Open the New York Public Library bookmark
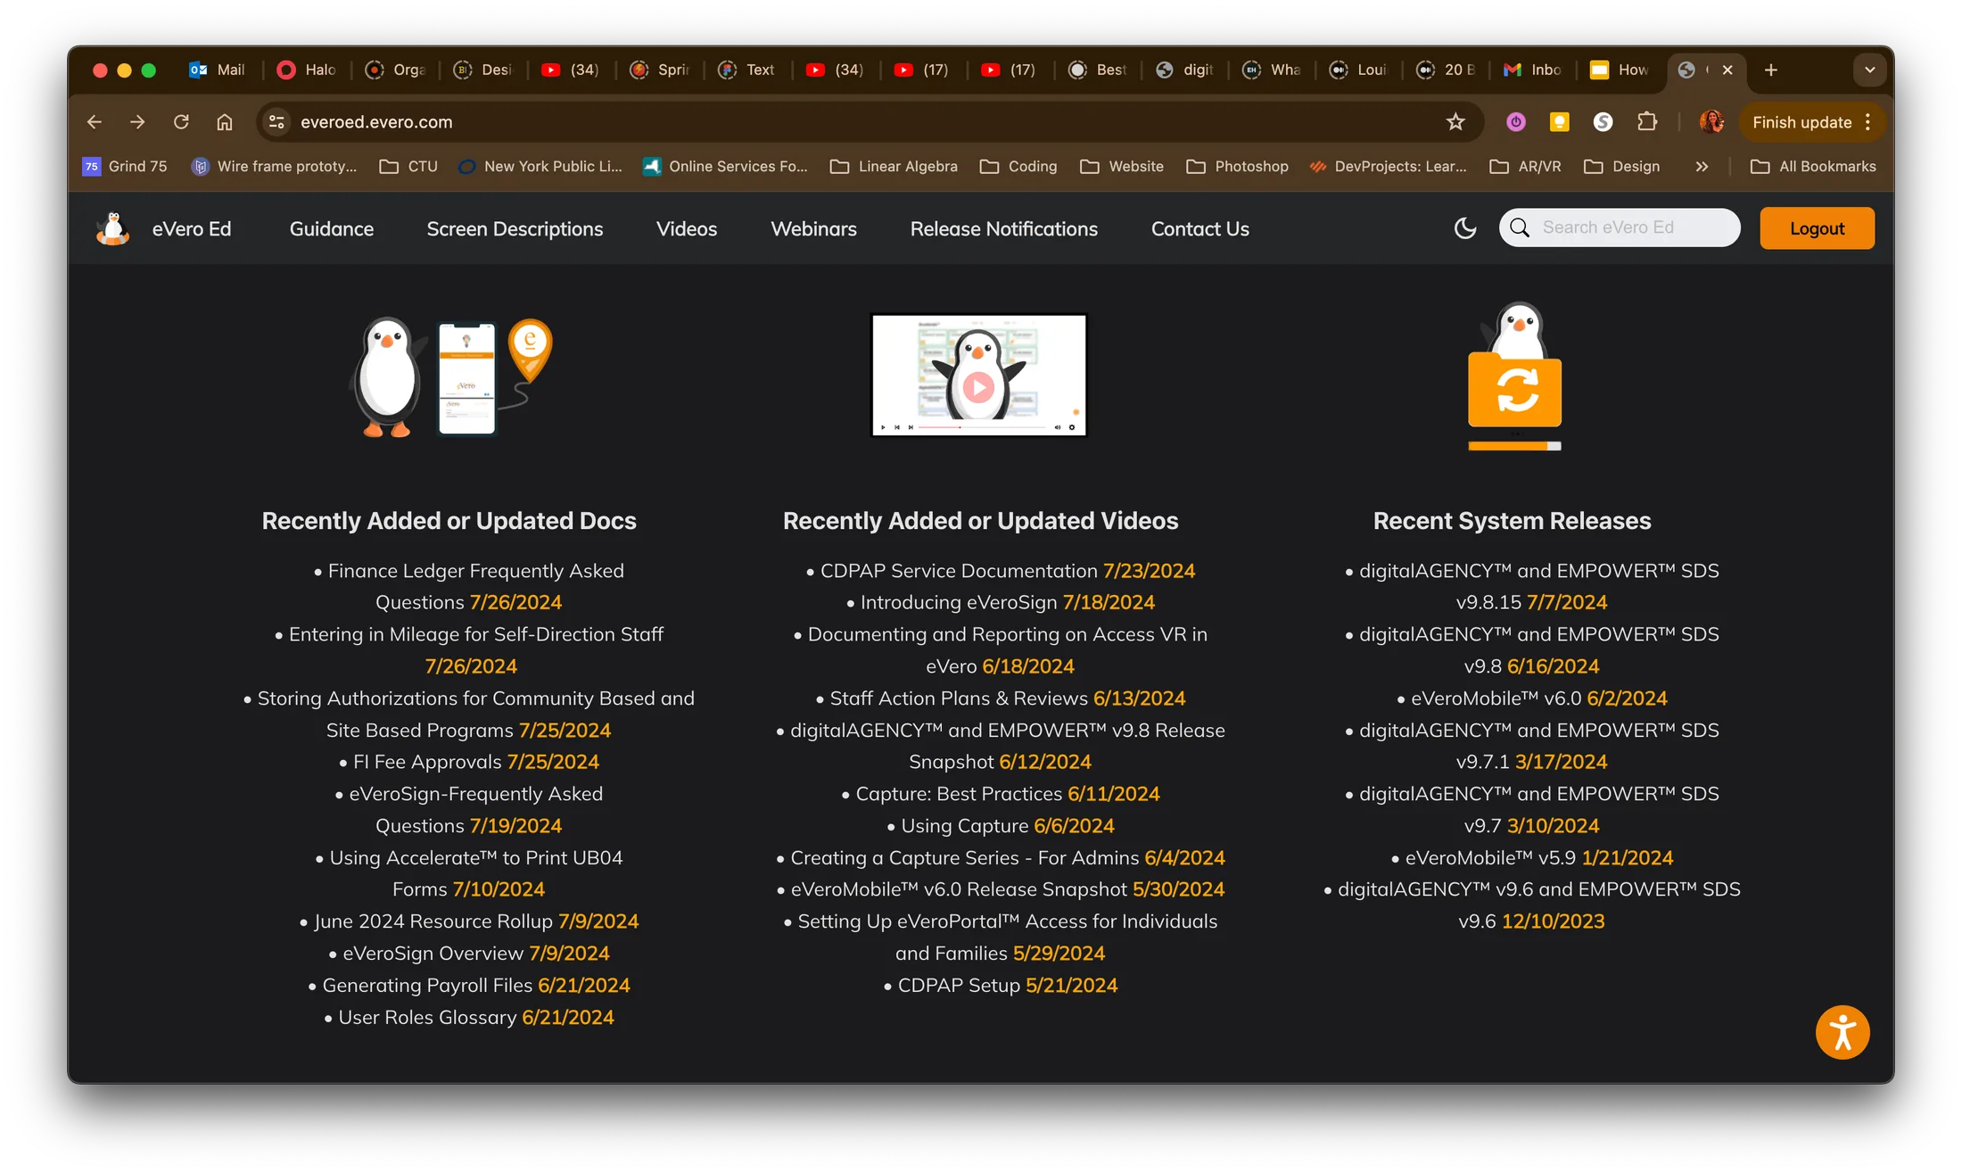The width and height of the screenshot is (1962, 1173). pyautogui.click(x=540, y=167)
